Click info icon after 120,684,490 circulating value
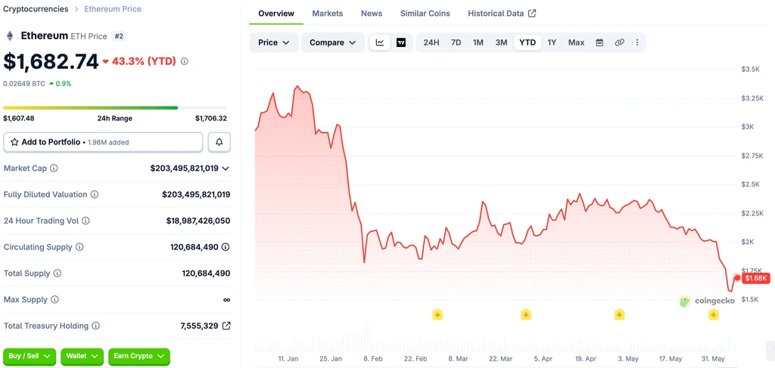 coord(226,246)
